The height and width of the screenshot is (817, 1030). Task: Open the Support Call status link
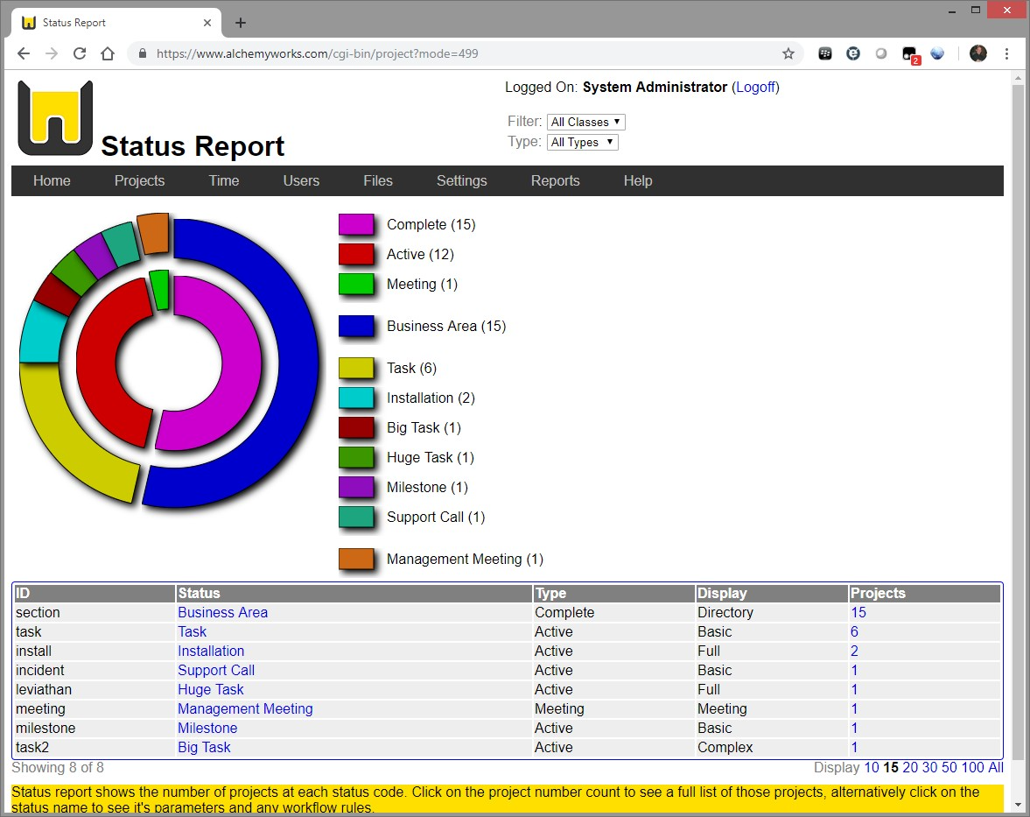coord(216,671)
